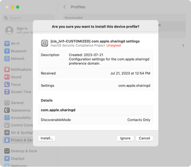
Task: Select Notifications label in the sidebar
Action: 21,69
